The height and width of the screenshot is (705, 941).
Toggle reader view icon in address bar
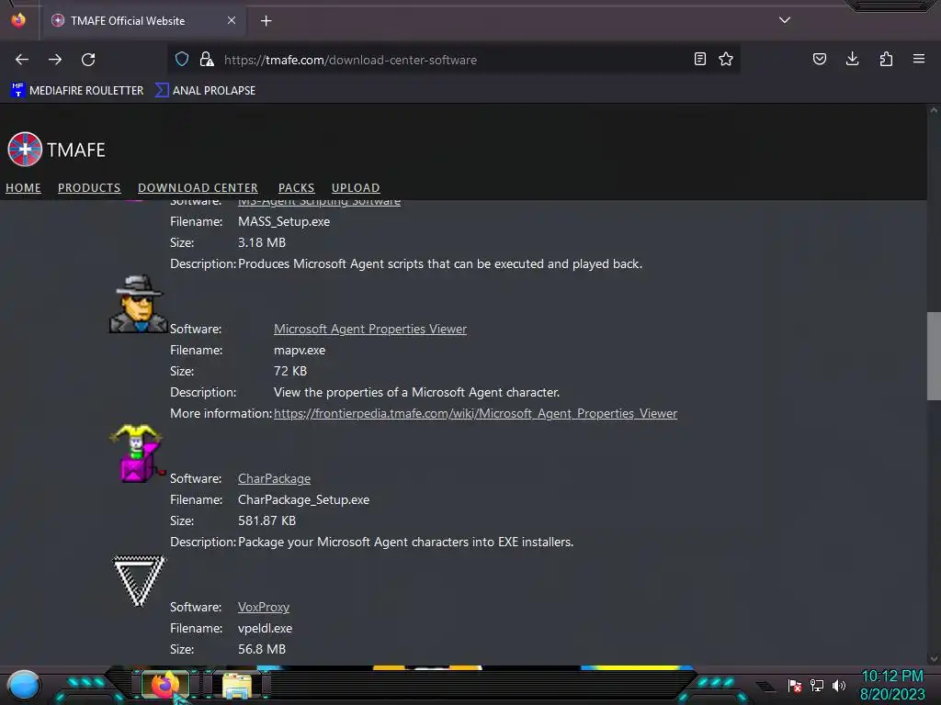(699, 59)
